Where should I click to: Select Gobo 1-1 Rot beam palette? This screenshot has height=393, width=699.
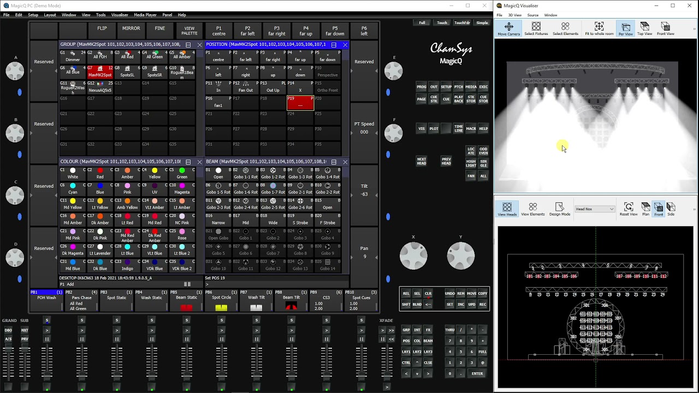coord(246,174)
